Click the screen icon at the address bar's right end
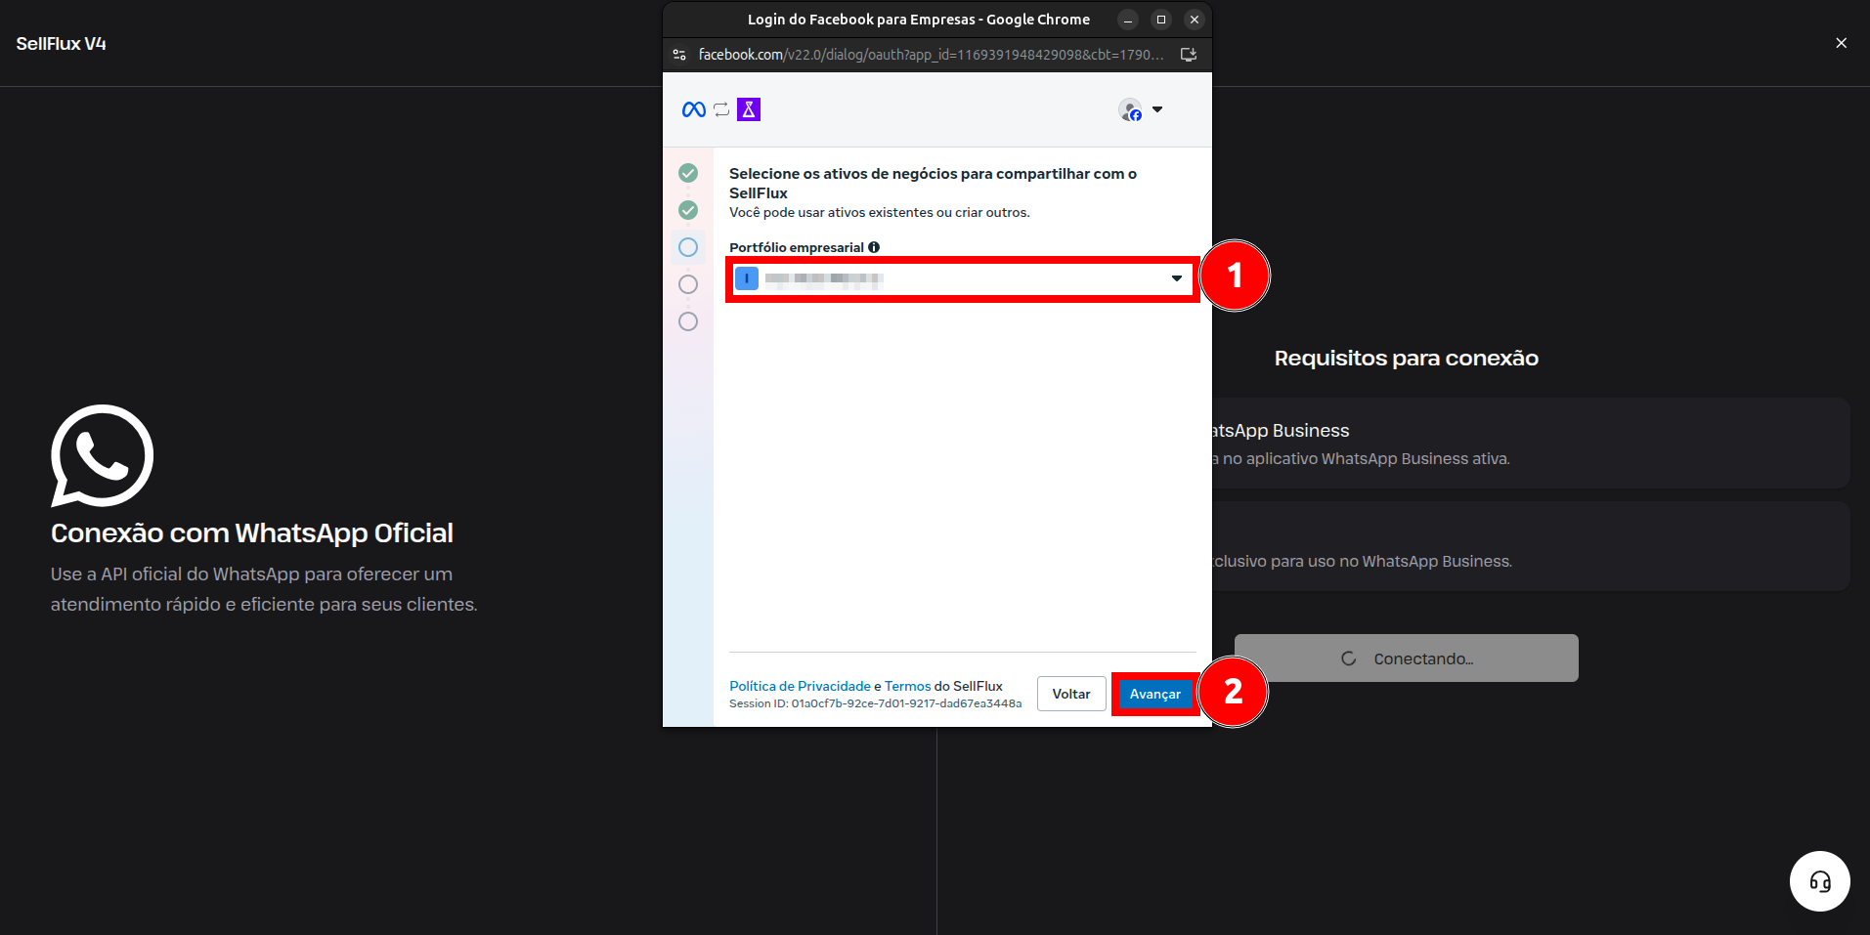The width and height of the screenshot is (1870, 935). click(x=1189, y=55)
